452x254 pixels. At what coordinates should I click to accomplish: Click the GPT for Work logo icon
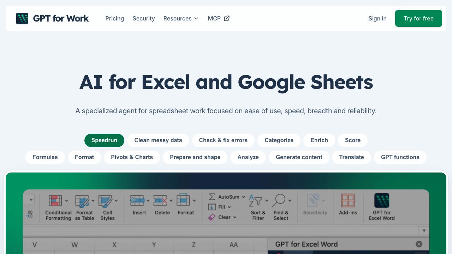[x=22, y=18]
